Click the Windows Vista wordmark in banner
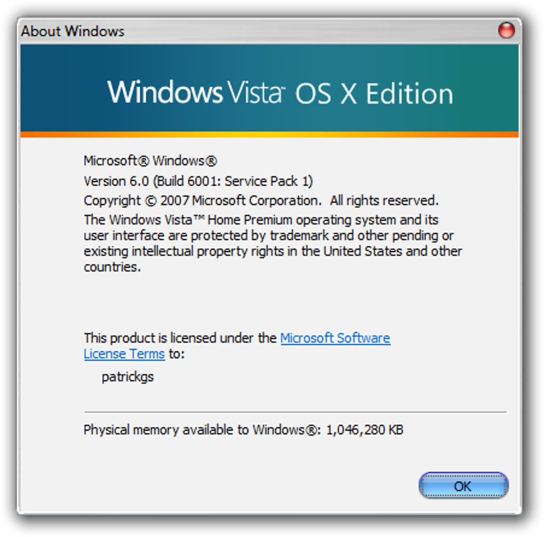This screenshot has width=544, height=537. pyautogui.click(x=196, y=92)
